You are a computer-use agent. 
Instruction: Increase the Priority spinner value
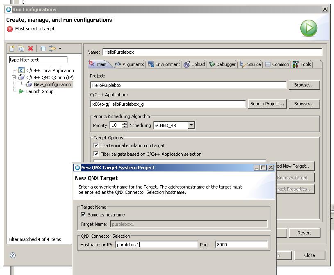pos(125,124)
